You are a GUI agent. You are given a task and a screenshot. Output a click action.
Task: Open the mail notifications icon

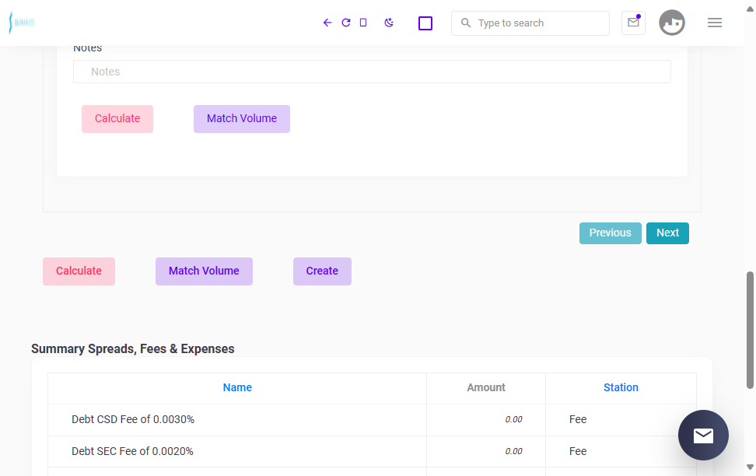pos(634,23)
